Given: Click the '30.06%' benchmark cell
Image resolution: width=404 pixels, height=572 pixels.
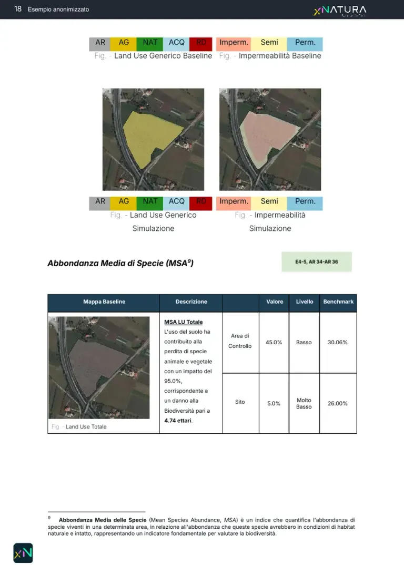Looking at the screenshot, I should [x=337, y=342].
